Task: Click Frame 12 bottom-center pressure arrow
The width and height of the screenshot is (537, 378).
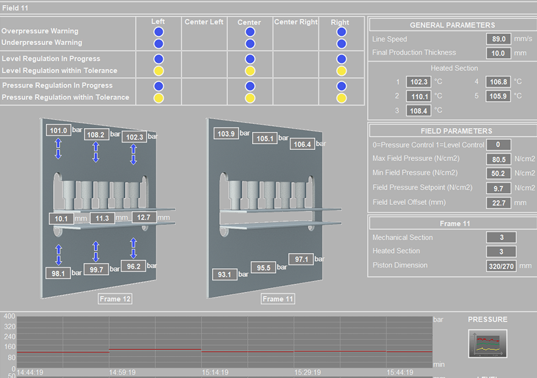Action: click(96, 251)
